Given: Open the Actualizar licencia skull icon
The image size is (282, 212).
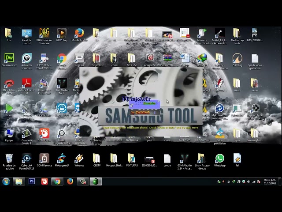Looking at the screenshot, I should [26, 61].
